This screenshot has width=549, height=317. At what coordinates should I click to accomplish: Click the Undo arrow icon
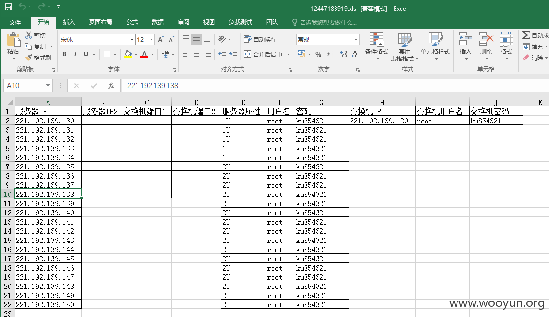[22, 7]
